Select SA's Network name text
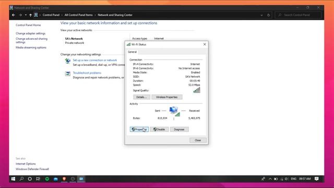The width and height of the screenshot is (334, 188). pyautogui.click(x=74, y=39)
